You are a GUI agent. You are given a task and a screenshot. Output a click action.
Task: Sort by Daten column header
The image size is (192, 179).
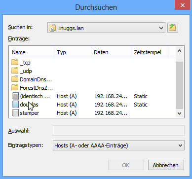pos(111,52)
